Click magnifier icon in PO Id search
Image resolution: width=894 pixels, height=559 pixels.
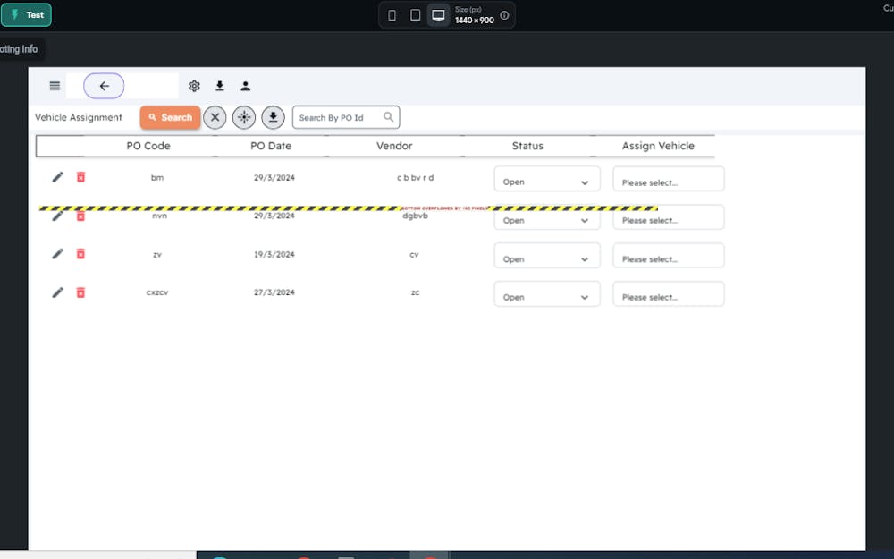(388, 117)
